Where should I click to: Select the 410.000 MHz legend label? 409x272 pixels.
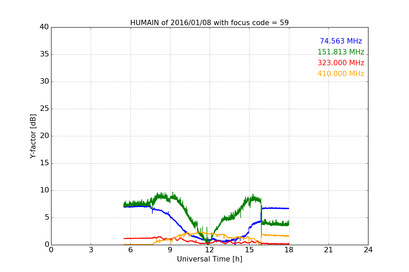pyautogui.click(x=341, y=74)
